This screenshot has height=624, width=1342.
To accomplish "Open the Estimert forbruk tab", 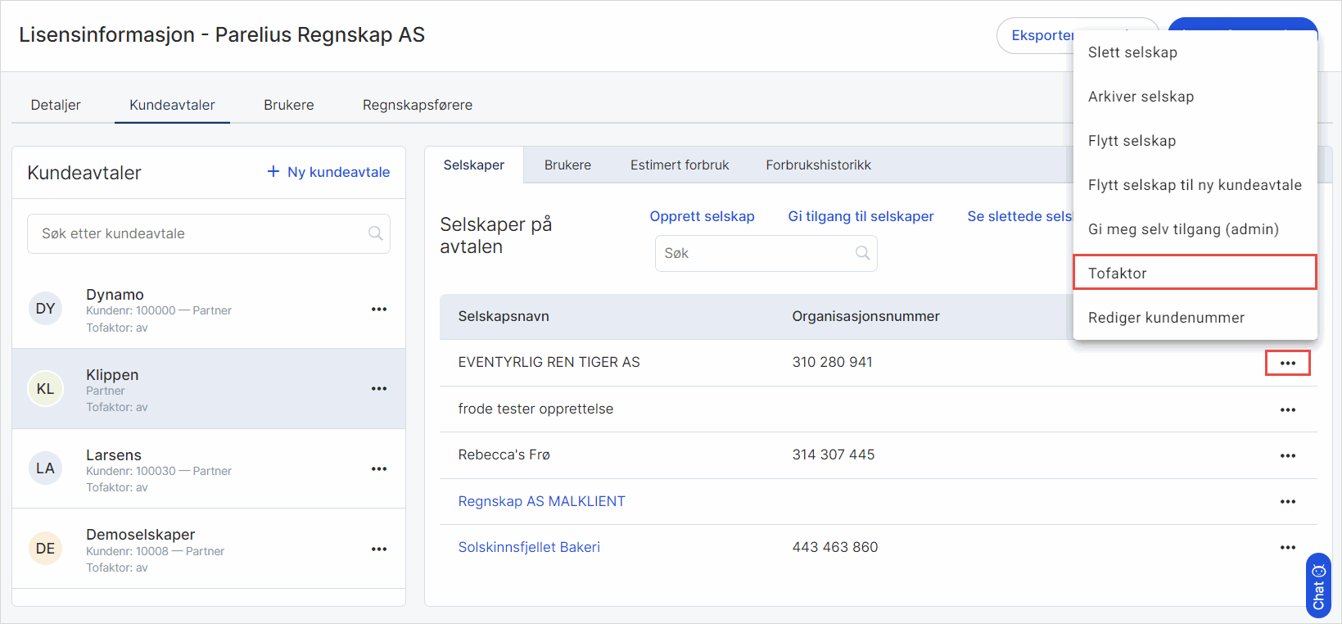I will point(679,165).
